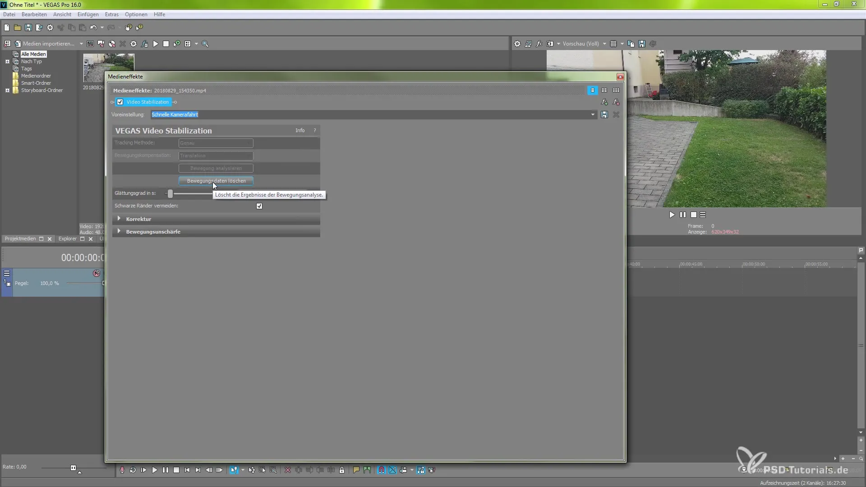Screen dimensions: 866x487
Task: Save the project using the floppy disk icon
Action: (28, 28)
